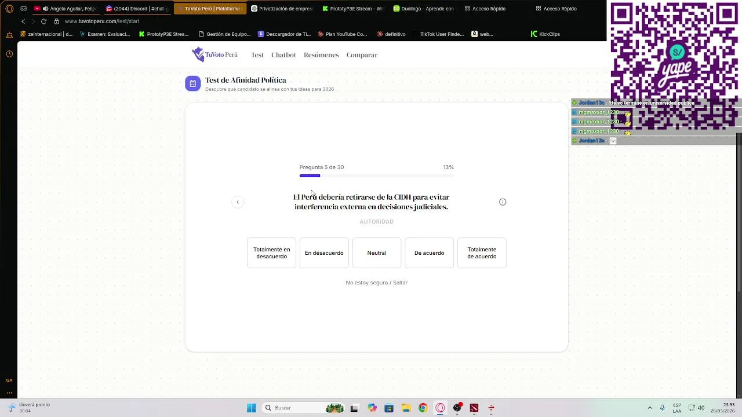The image size is (742, 417).
Task: Click the Opera menu logo icon
Action: click(x=9, y=9)
